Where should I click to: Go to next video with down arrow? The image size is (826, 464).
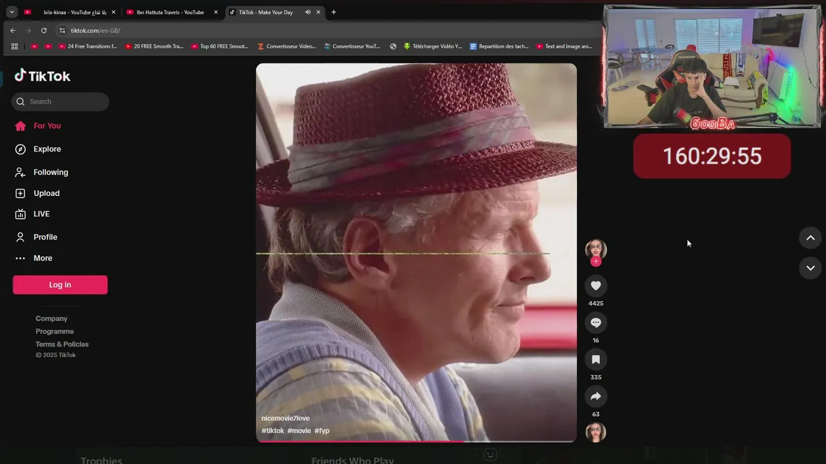[811, 267]
